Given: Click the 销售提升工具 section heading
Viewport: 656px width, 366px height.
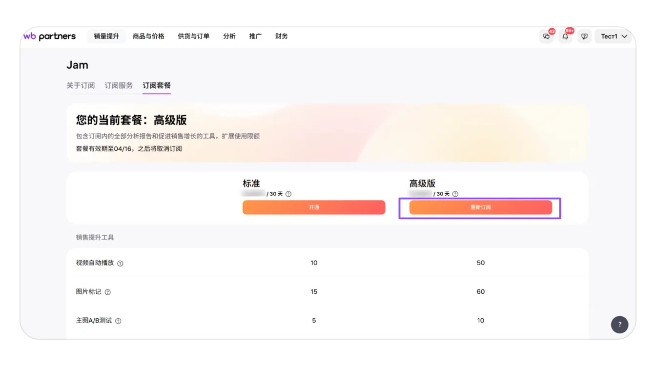Looking at the screenshot, I should point(95,237).
